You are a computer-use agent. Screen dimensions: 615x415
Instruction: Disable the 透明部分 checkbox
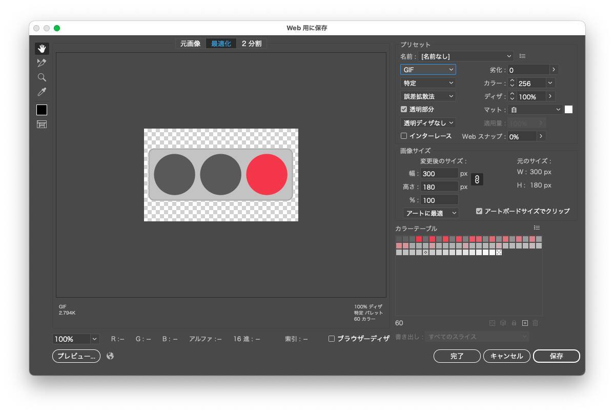coord(404,110)
